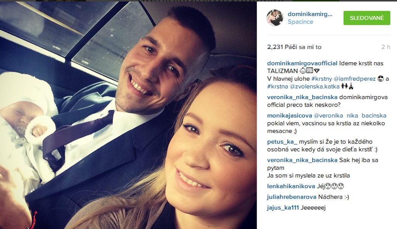Open the #krstny hashtag
Image resolution: width=397 pixels, height=229 pixels.
(321, 79)
